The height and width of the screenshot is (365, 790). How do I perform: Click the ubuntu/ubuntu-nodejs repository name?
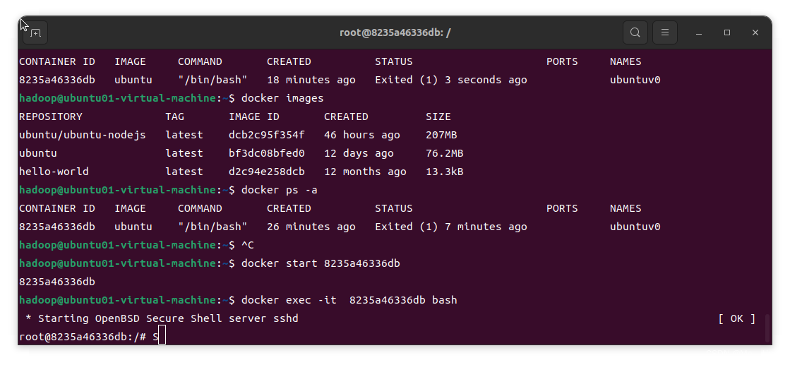pos(82,135)
